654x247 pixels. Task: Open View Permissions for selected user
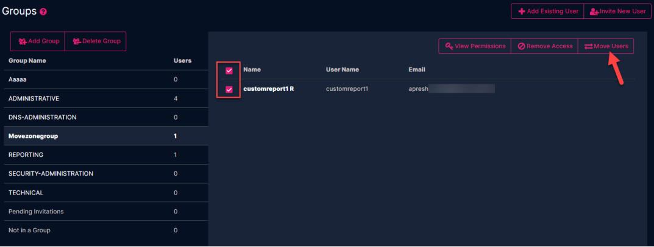[475, 46]
